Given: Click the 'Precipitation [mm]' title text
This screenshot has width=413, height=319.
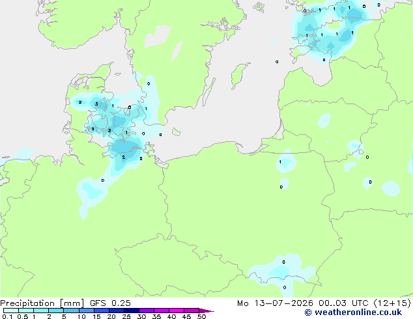Looking at the screenshot, I should (x=42, y=303).
